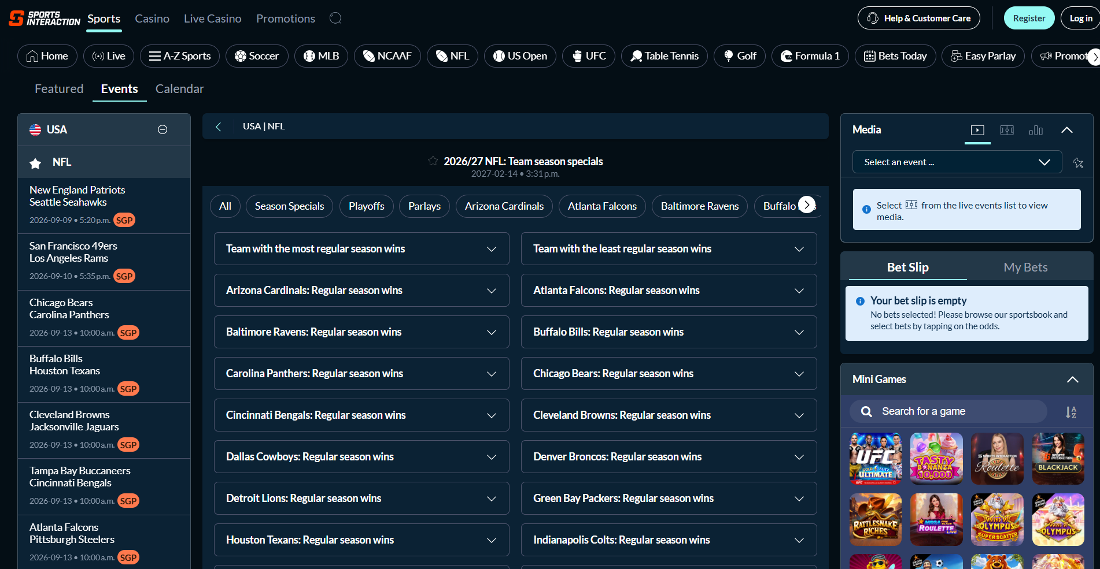Collapse the Mini Games panel

click(1073, 380)
